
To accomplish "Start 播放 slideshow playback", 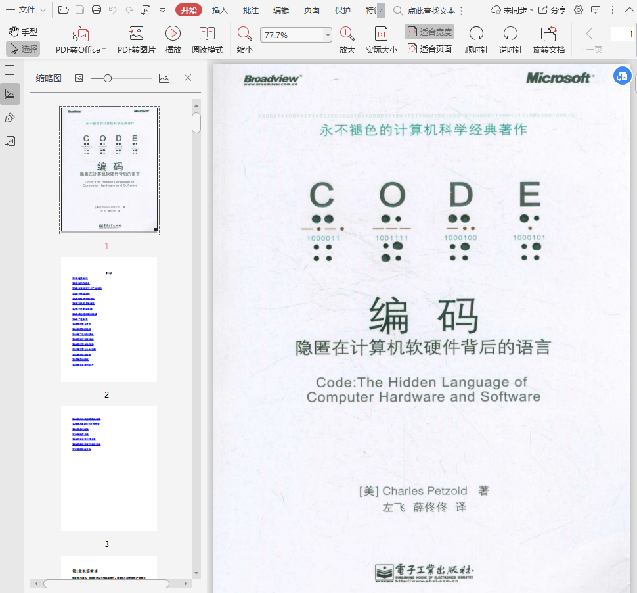I will pyautogui.click(x=173, y=40).
